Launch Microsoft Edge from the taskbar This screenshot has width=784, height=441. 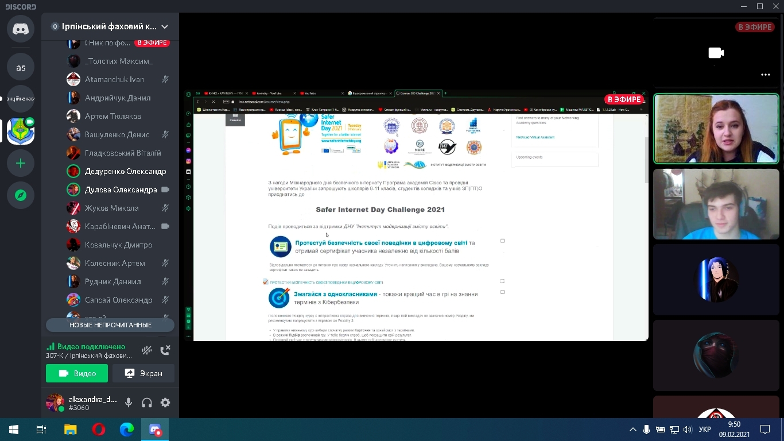tap(127, 430)
